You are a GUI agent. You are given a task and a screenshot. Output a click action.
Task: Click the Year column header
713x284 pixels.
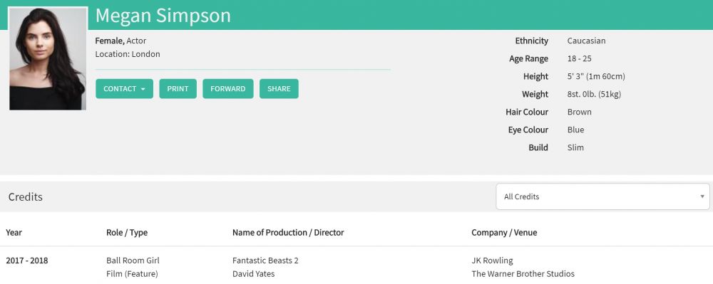point(14,233)
